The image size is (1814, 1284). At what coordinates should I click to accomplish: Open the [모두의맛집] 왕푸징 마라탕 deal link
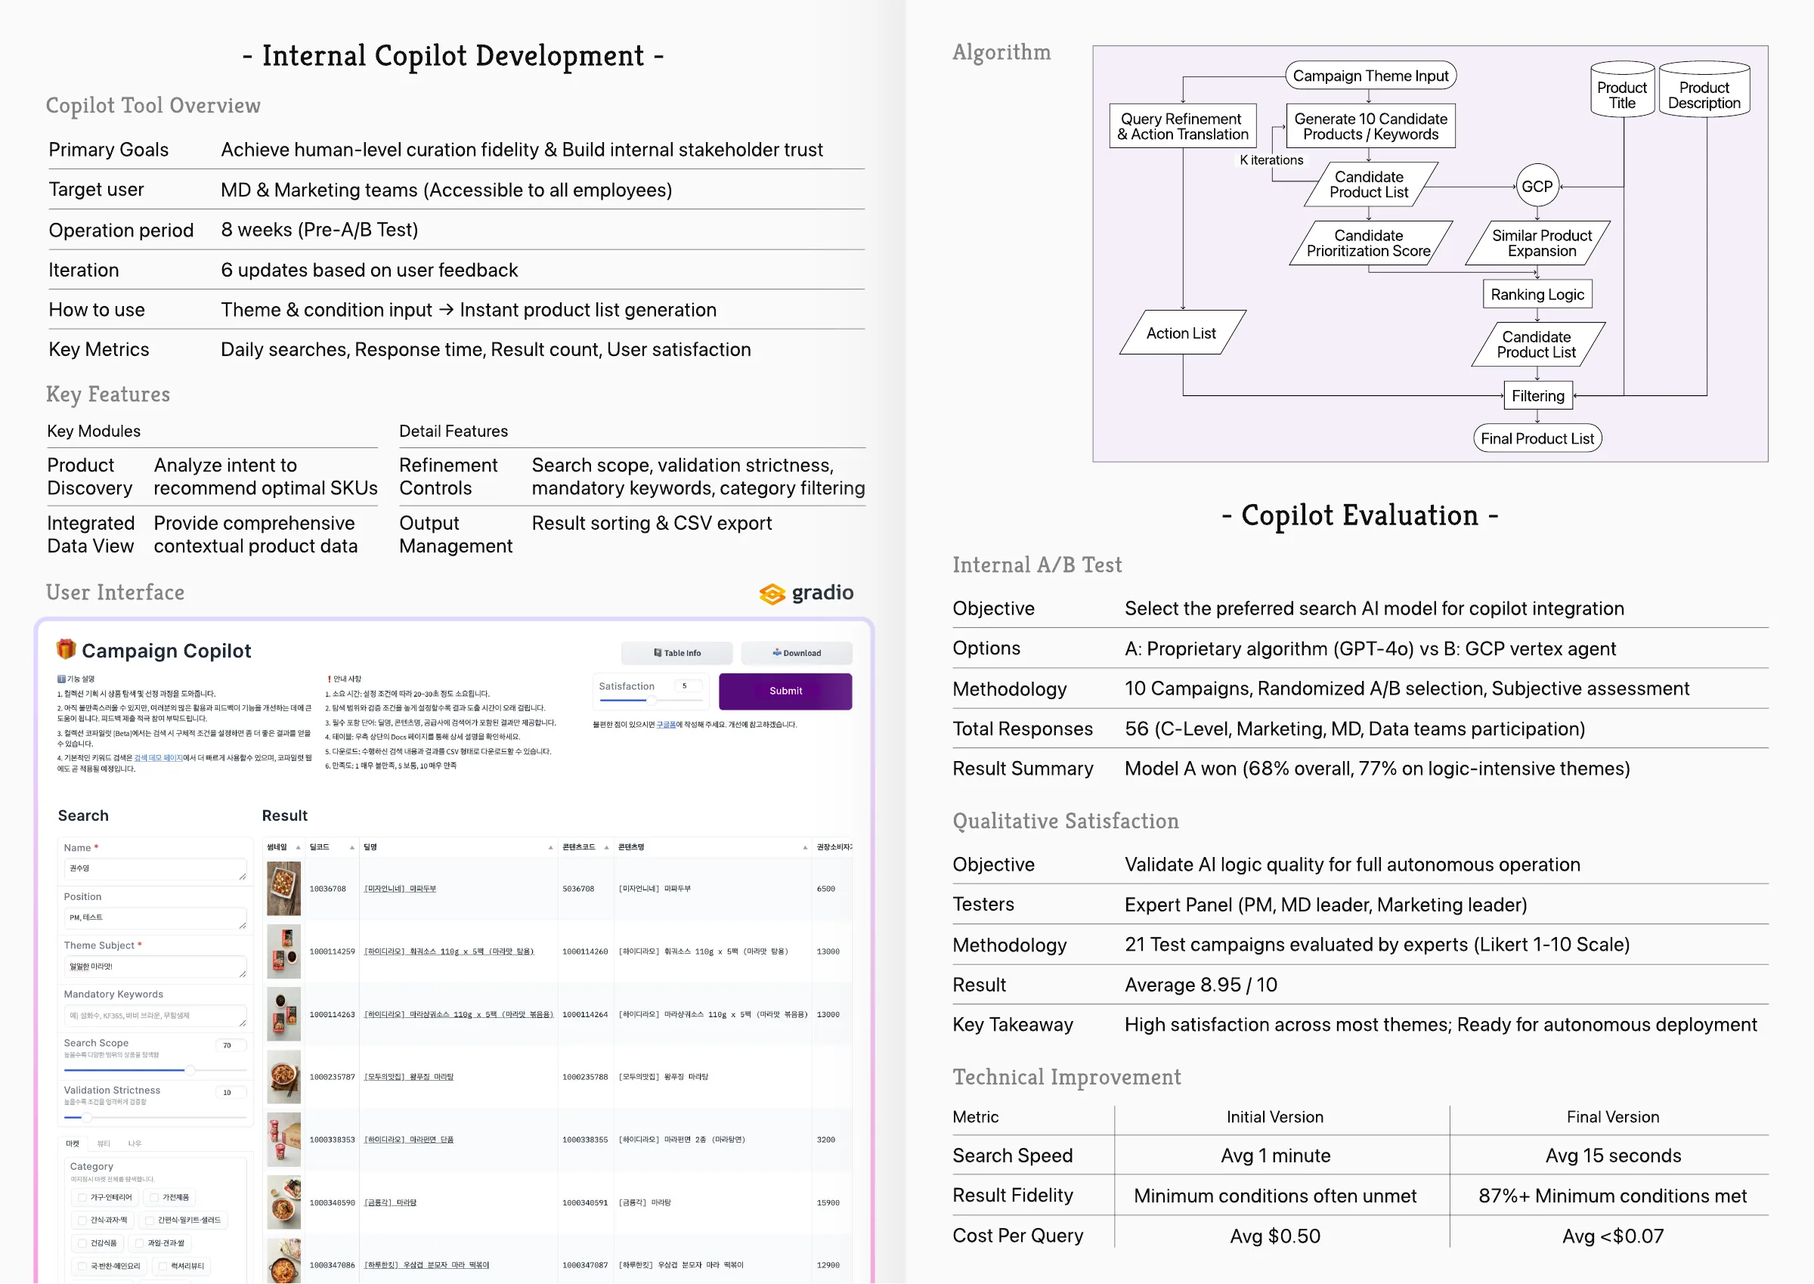tap(409, 1077)
